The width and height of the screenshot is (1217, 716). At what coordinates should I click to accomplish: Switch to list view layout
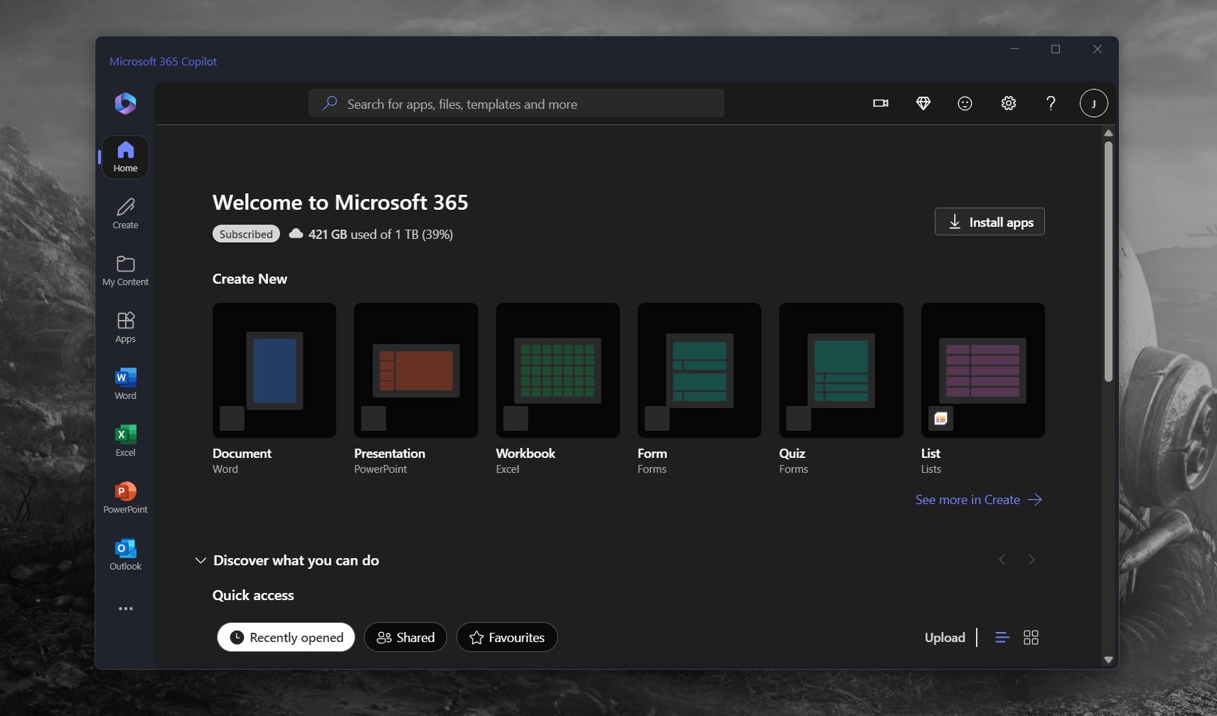point(1002,638)
